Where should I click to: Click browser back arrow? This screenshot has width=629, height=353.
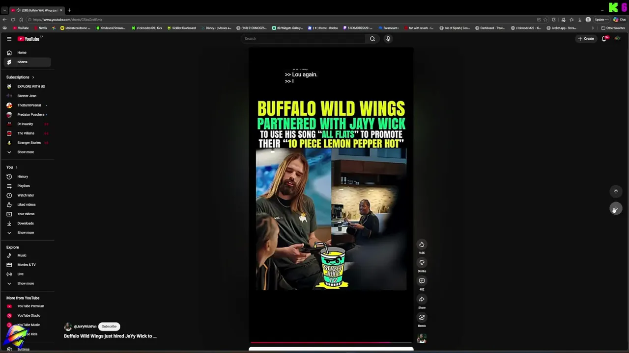point(5,20)
